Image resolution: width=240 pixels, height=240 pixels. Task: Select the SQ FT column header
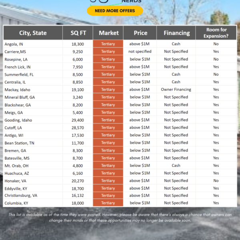[78, 33]
